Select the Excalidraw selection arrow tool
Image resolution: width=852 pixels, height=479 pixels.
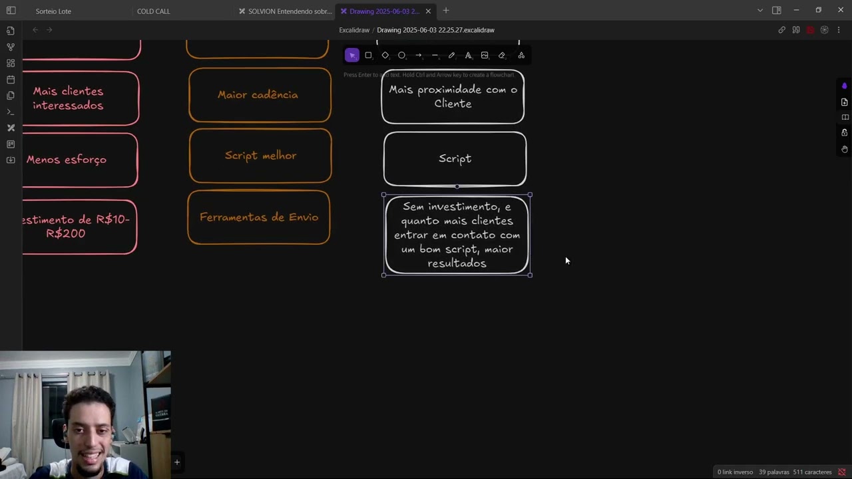coord(352,55)
